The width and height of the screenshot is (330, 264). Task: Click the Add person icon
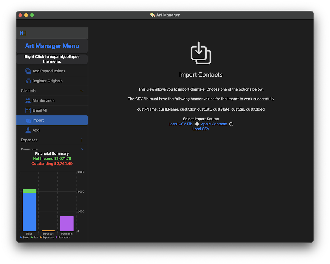pos(28,130)
